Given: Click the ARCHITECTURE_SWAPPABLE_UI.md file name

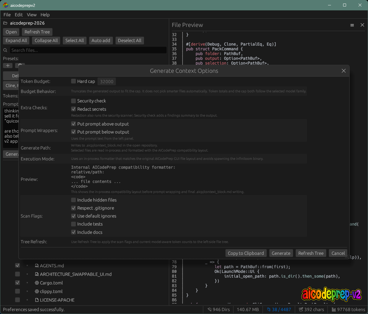Looking at the screenshot, I should 76,274.
